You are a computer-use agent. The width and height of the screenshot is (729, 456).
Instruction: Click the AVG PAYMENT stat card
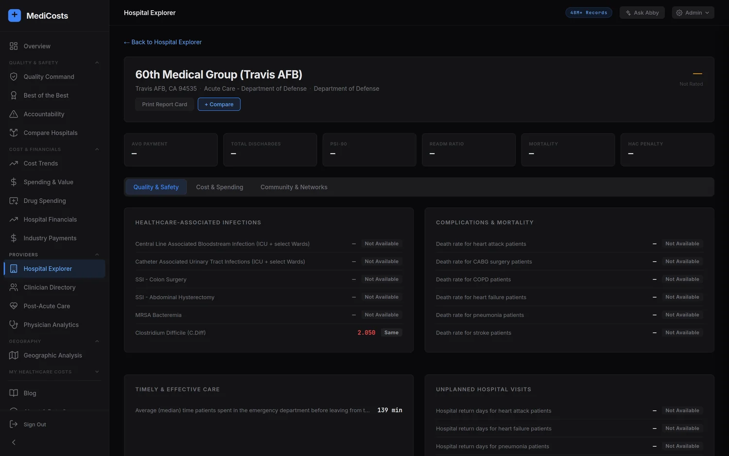[x=171, y=150]
